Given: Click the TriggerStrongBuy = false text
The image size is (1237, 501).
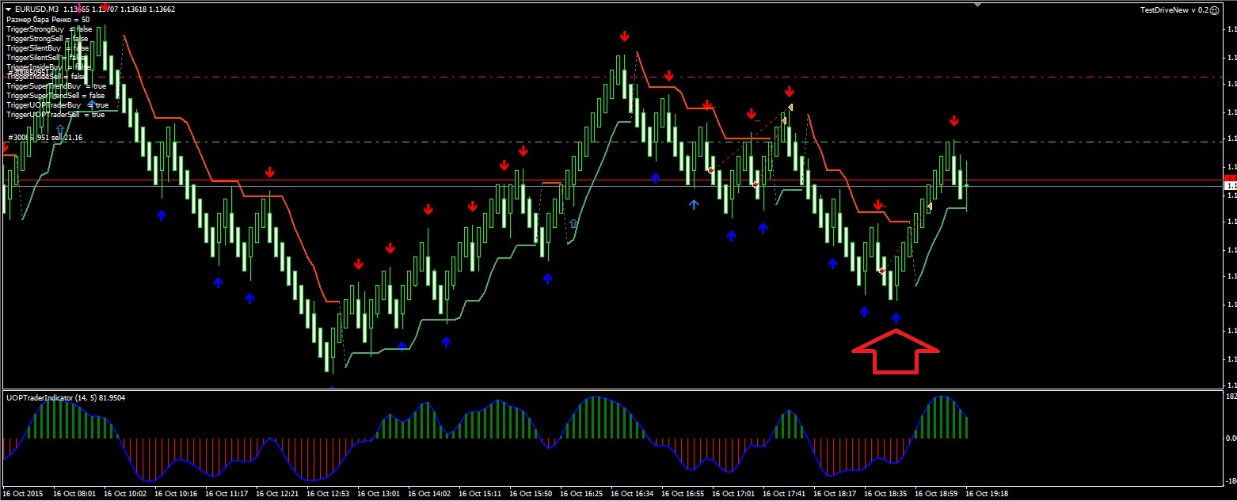Looking at the screenshot, I should (x=48, y=28).
